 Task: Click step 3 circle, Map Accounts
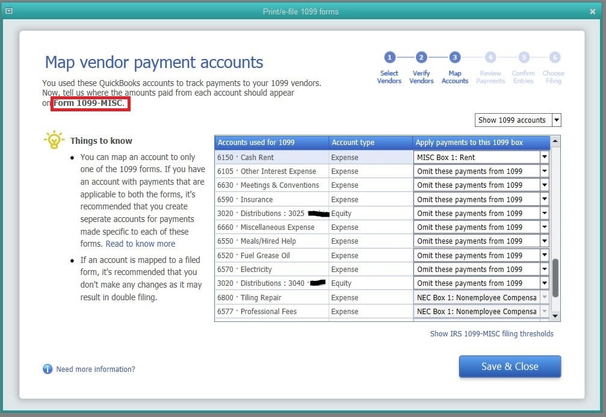[455, 58]
